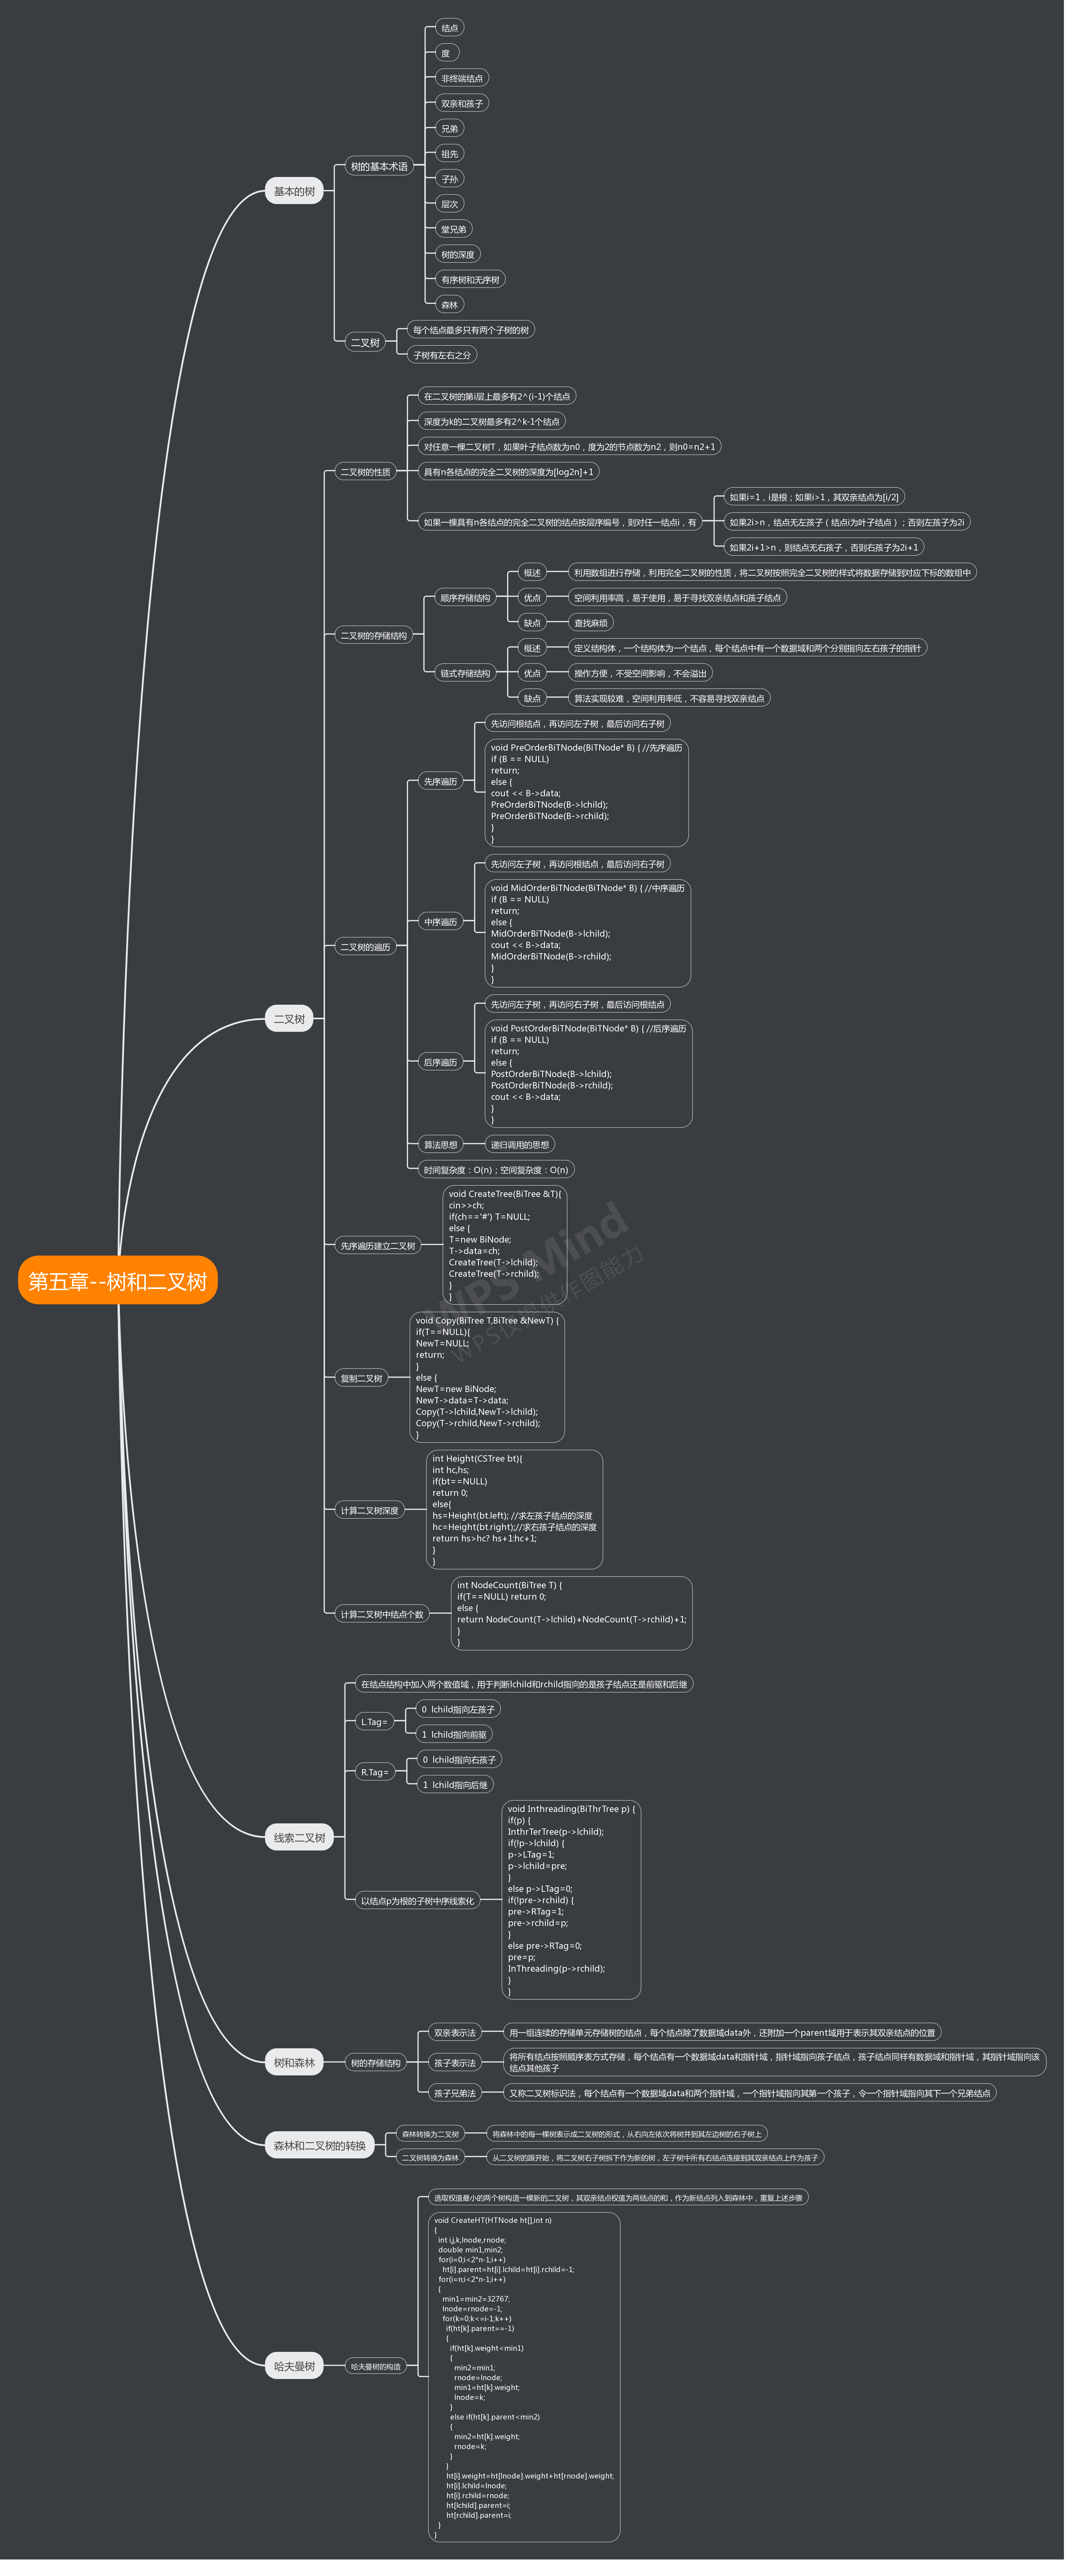Select the main 二叉树 branch node

pyautogui.click(x=289, y=1019)
